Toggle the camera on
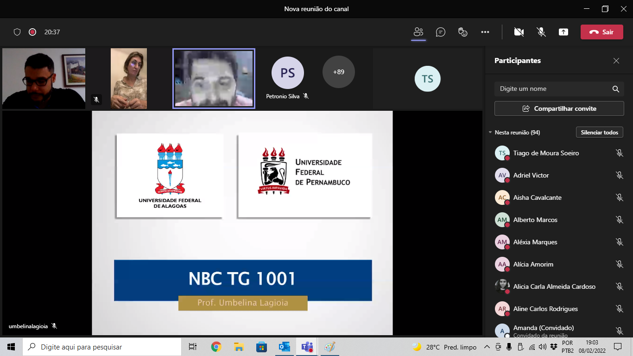This screenshot has height=356, width=633. [x=519, y=32]
